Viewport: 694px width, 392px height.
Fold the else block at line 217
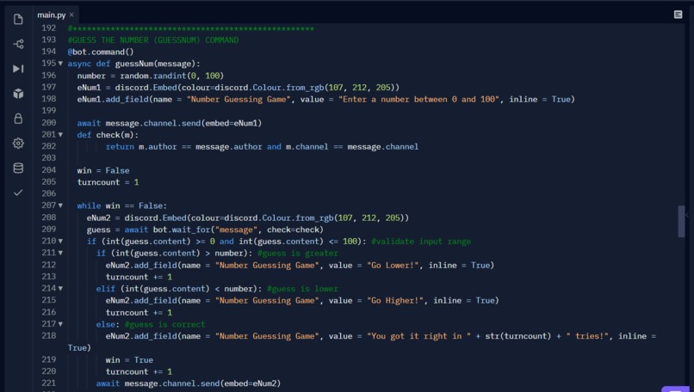click(x=60, y=324)
